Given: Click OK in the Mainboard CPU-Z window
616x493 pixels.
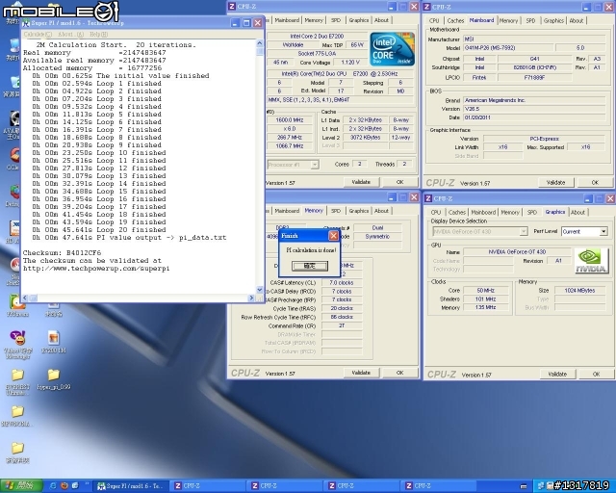Looking at the screenshot, I should (x=595, y=182).
